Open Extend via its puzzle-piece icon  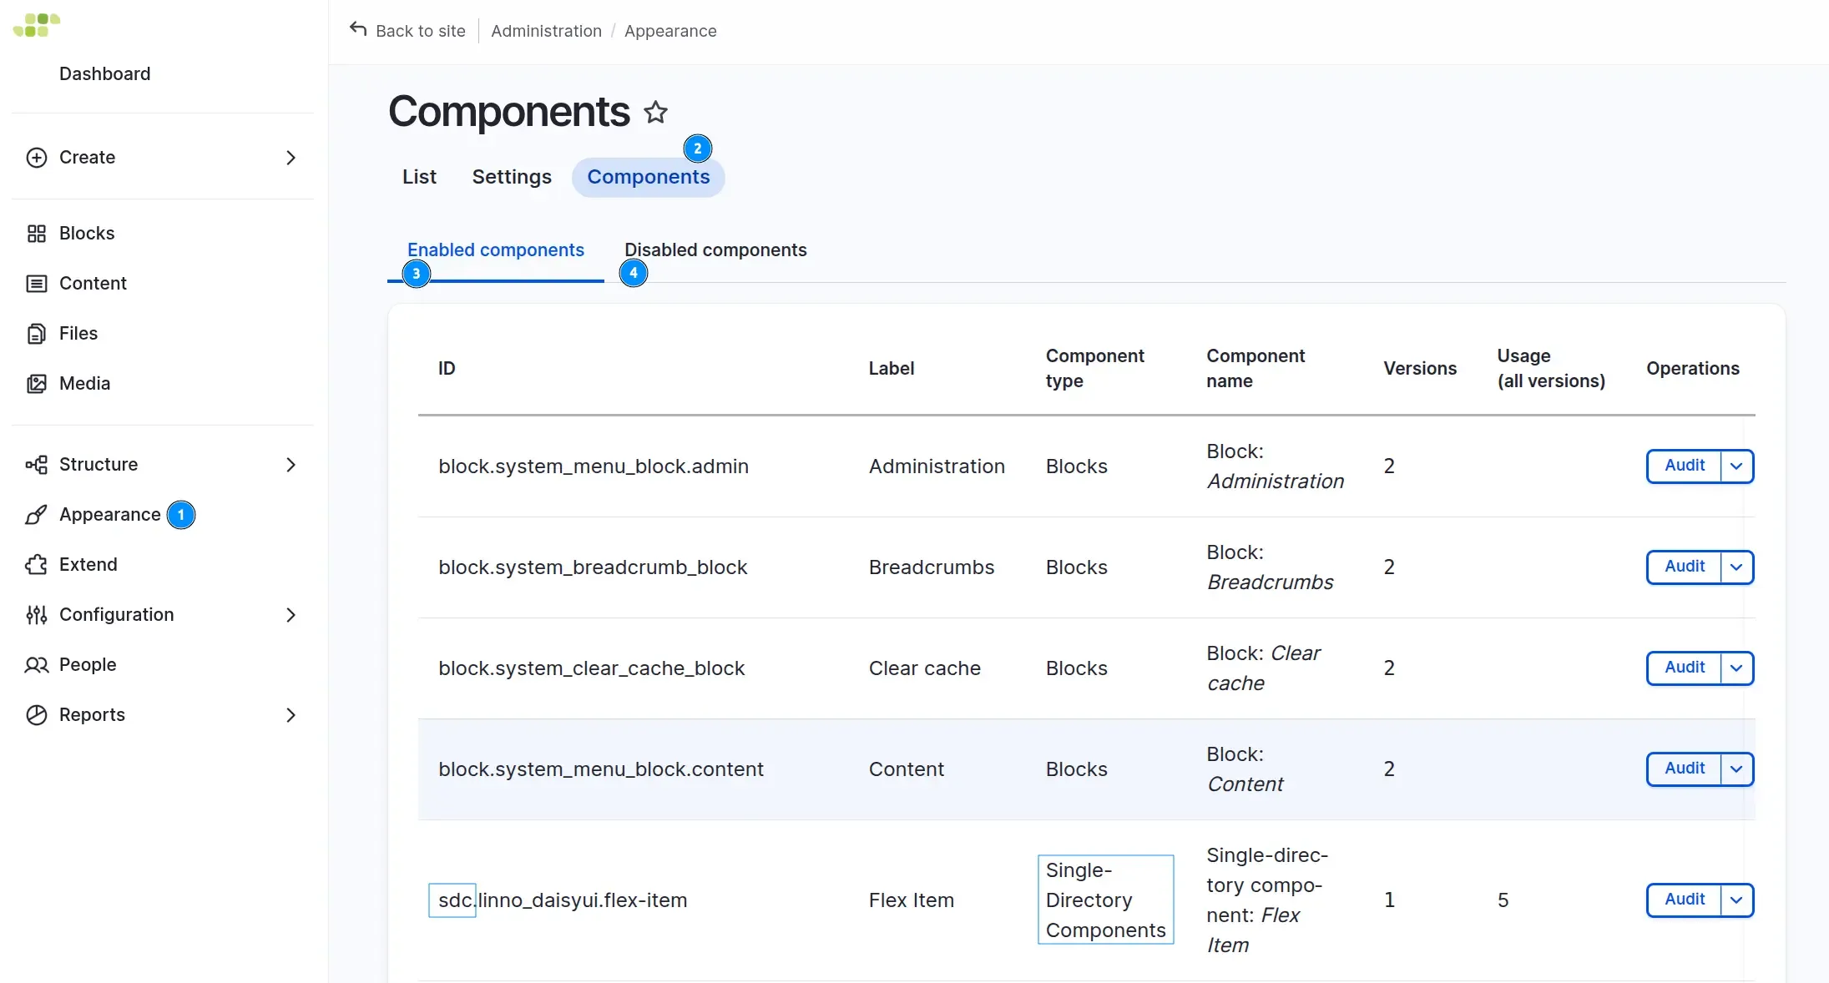tap(37, 565)
